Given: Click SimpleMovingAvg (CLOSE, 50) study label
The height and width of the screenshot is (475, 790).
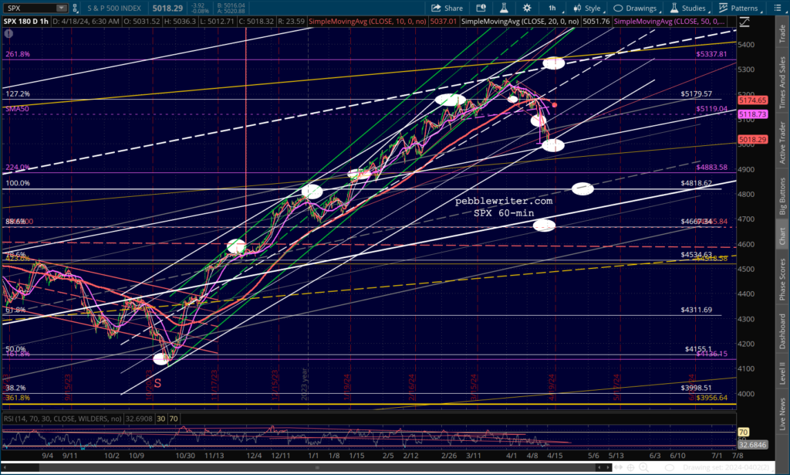Looking at the screenshot, I should 670,21.
